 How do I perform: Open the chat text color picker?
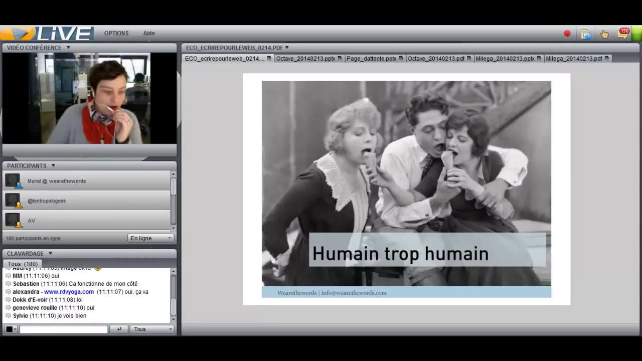pyautogui.click(x=11, y=329)
